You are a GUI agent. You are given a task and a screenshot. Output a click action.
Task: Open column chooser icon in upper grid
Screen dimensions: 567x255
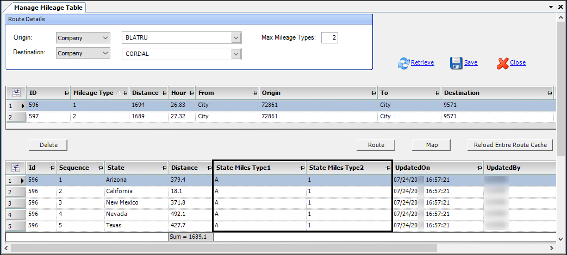tap(16, 93)
